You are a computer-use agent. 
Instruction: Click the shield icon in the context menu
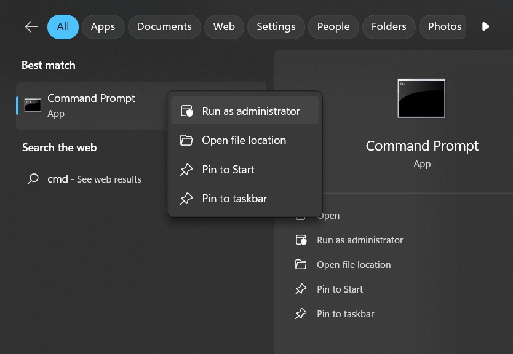coord(186,111)
